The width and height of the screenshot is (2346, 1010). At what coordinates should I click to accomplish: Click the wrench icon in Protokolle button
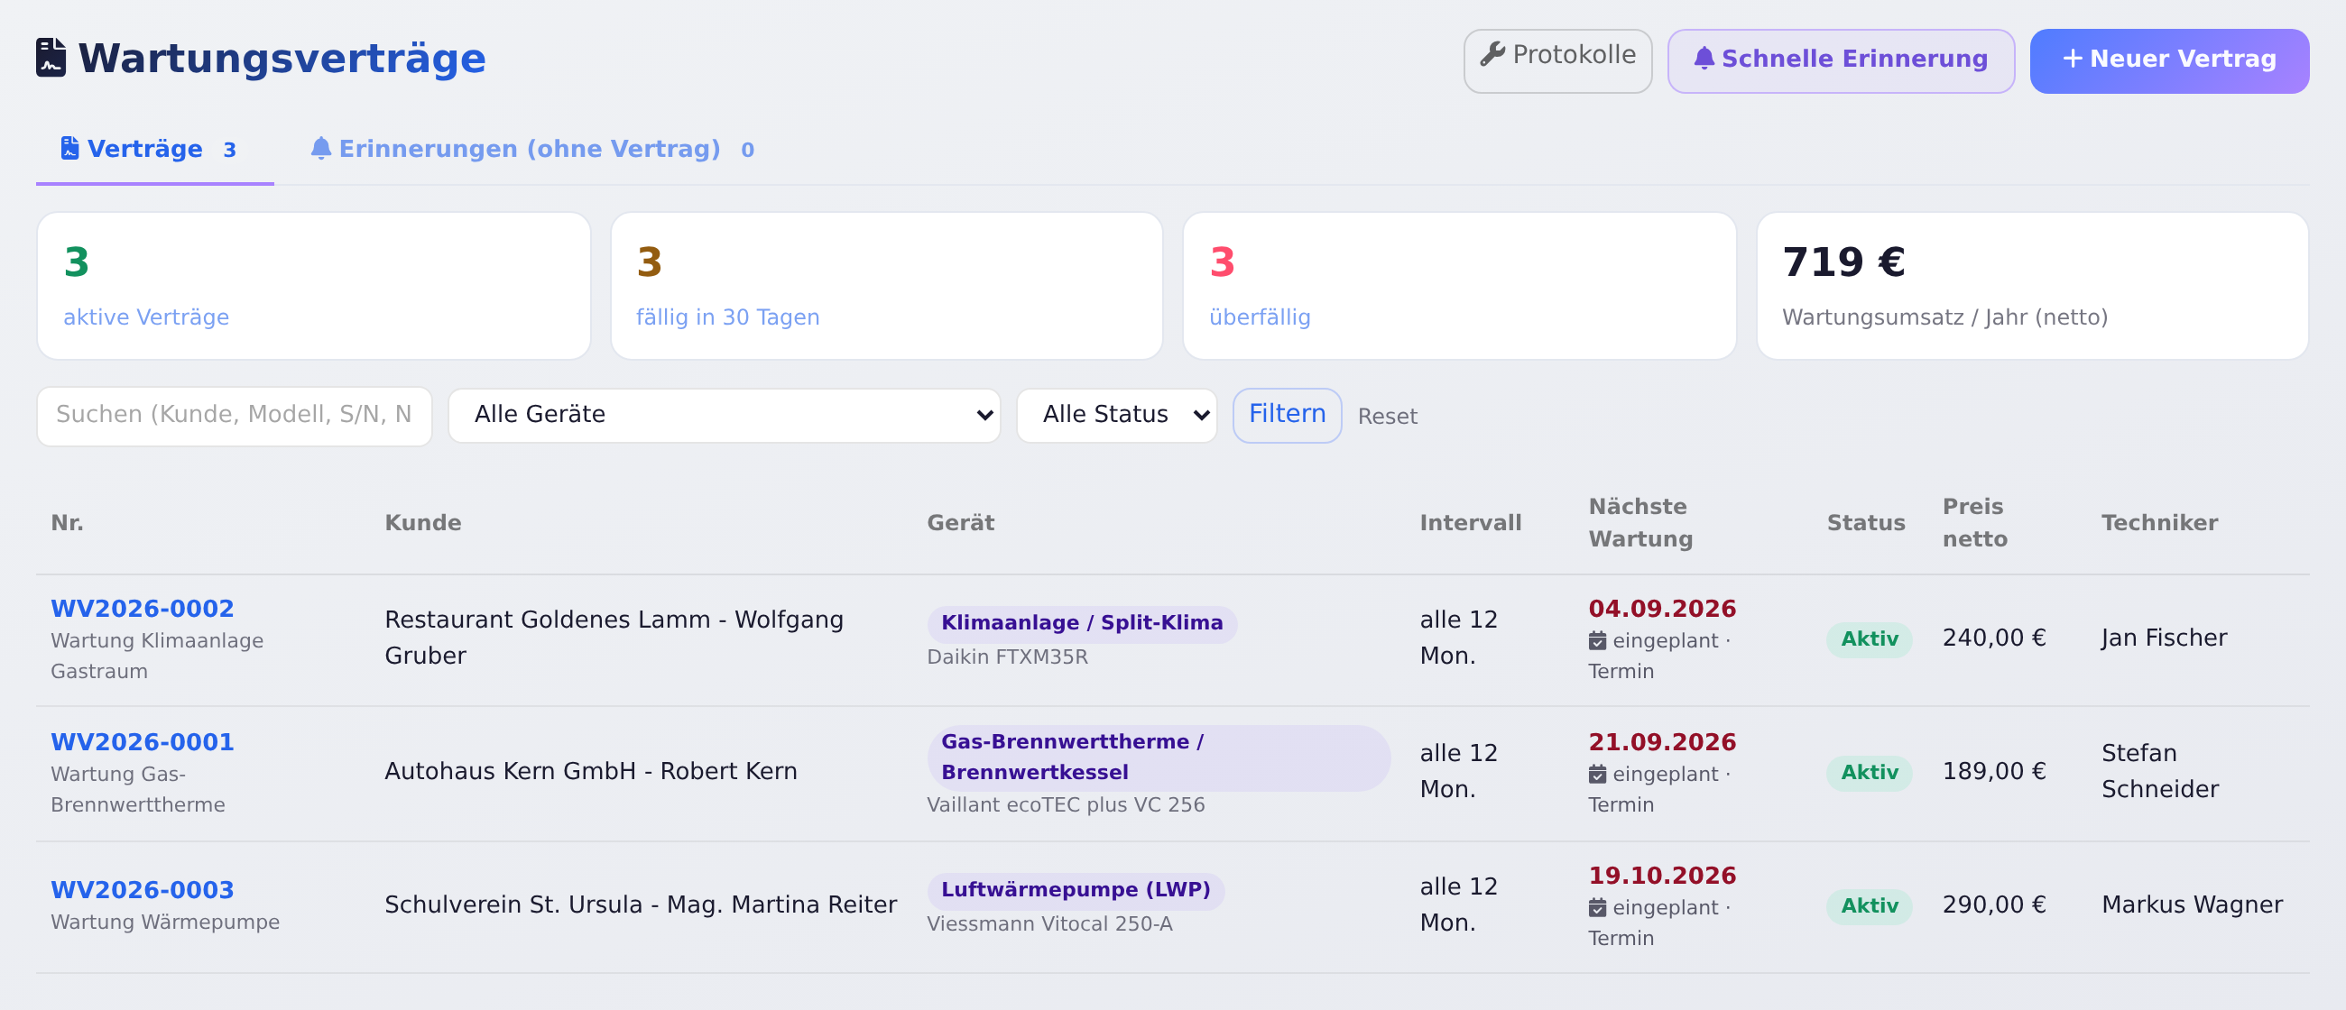tap(1492, 55)
